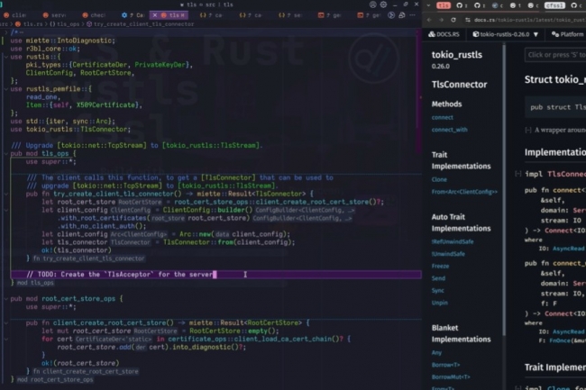Click the docs.rs search input field

(x=554, y=55)
